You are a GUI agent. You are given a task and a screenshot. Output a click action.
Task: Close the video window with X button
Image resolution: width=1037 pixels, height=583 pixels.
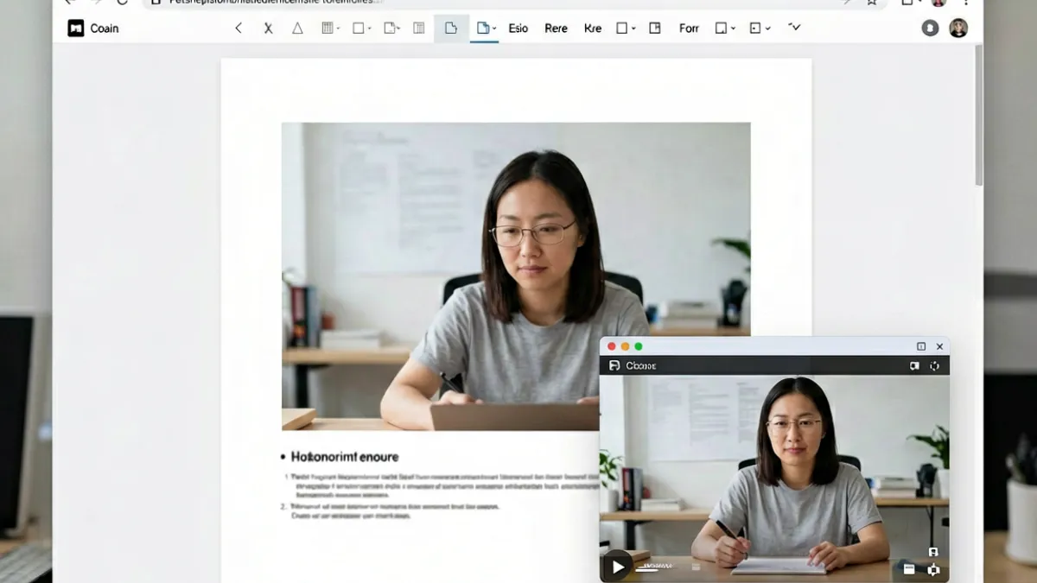[939, 346]
